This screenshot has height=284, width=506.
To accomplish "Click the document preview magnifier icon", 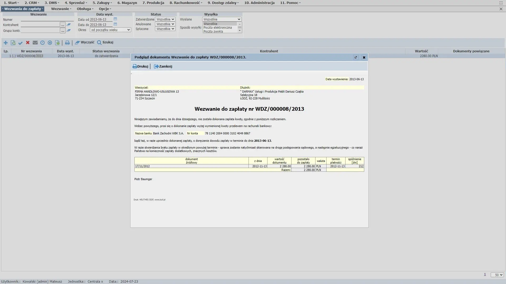I will pos(13,43).
